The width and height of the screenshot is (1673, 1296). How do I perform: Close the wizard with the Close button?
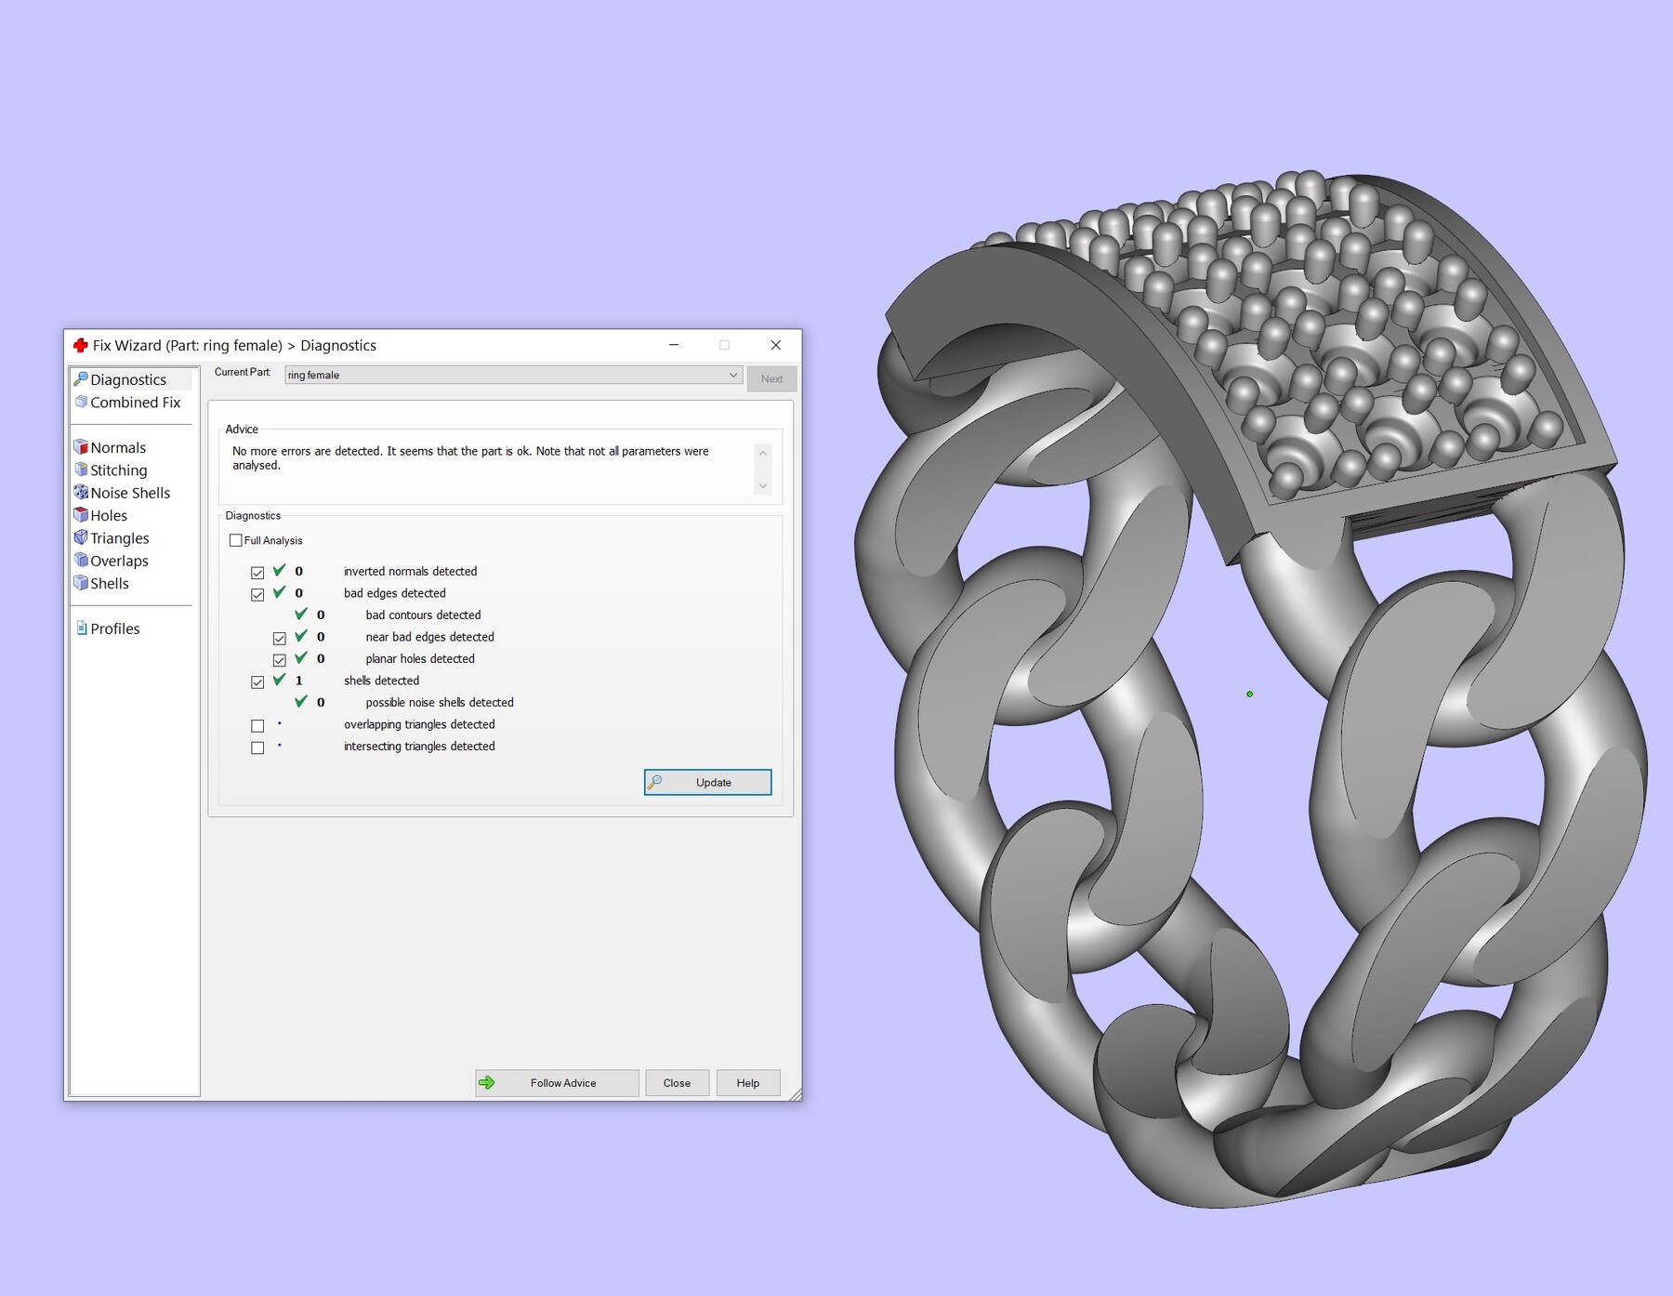tap(677, 1083)
